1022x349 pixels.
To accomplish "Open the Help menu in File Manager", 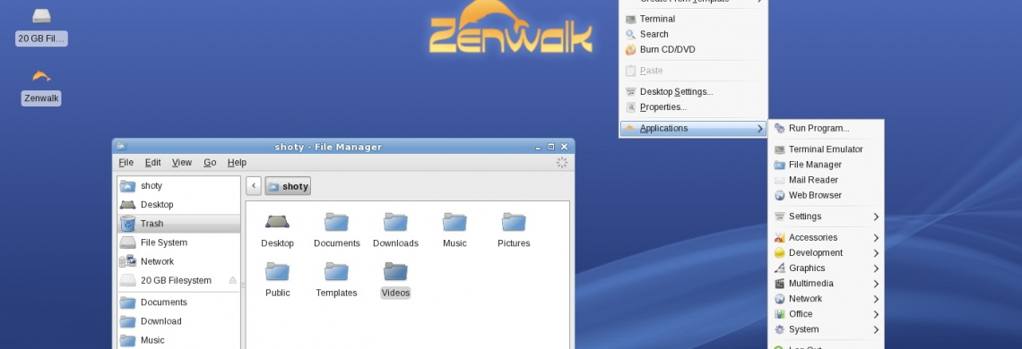I will click(x=237, y=163).
